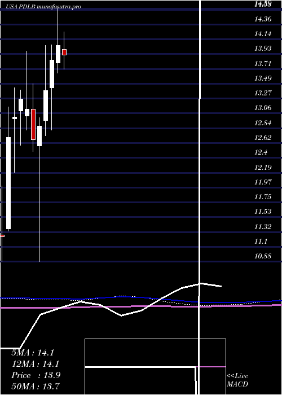Click the 13.27 price axis label
The height and width of the screenshot is (395, 282).
(263, 93)
